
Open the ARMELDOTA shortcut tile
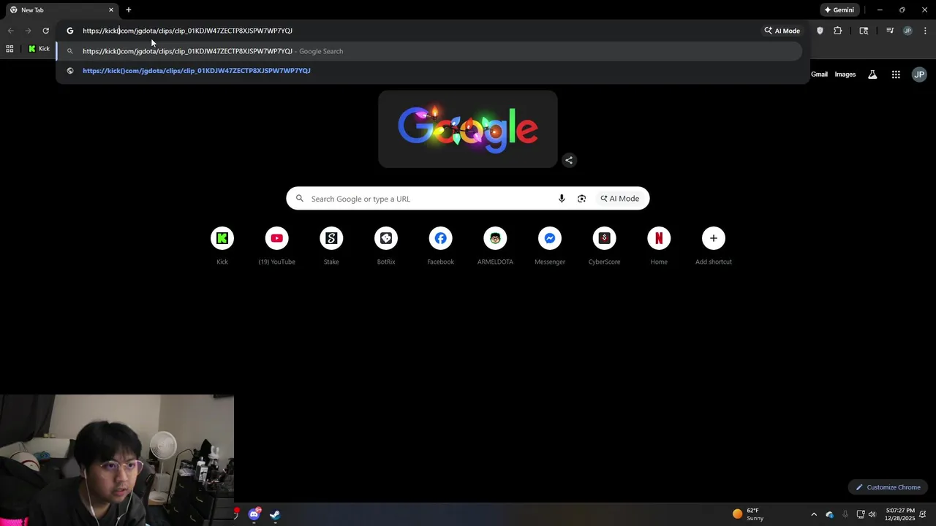click(495, 247)
